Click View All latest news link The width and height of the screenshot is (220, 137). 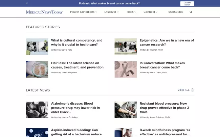(x=183, y=90)
